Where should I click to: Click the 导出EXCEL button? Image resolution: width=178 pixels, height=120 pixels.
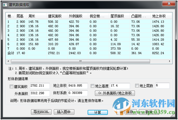point(41,112)
